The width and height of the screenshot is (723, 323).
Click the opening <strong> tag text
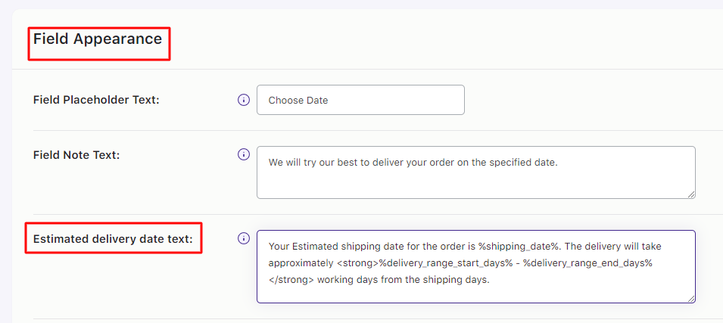tap(358, 262)
